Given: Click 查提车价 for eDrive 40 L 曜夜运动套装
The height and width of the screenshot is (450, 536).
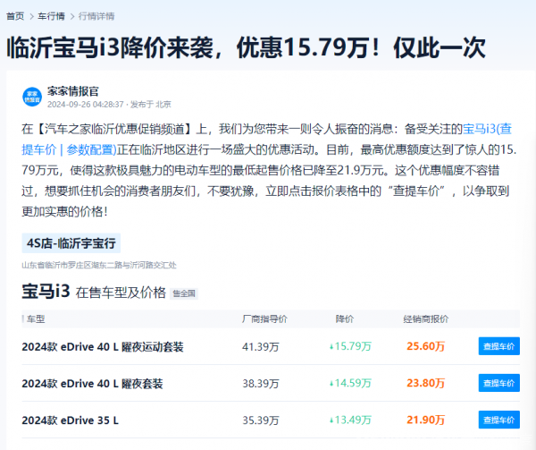Looking at the screenshot, I should click(x=498, y=346).
